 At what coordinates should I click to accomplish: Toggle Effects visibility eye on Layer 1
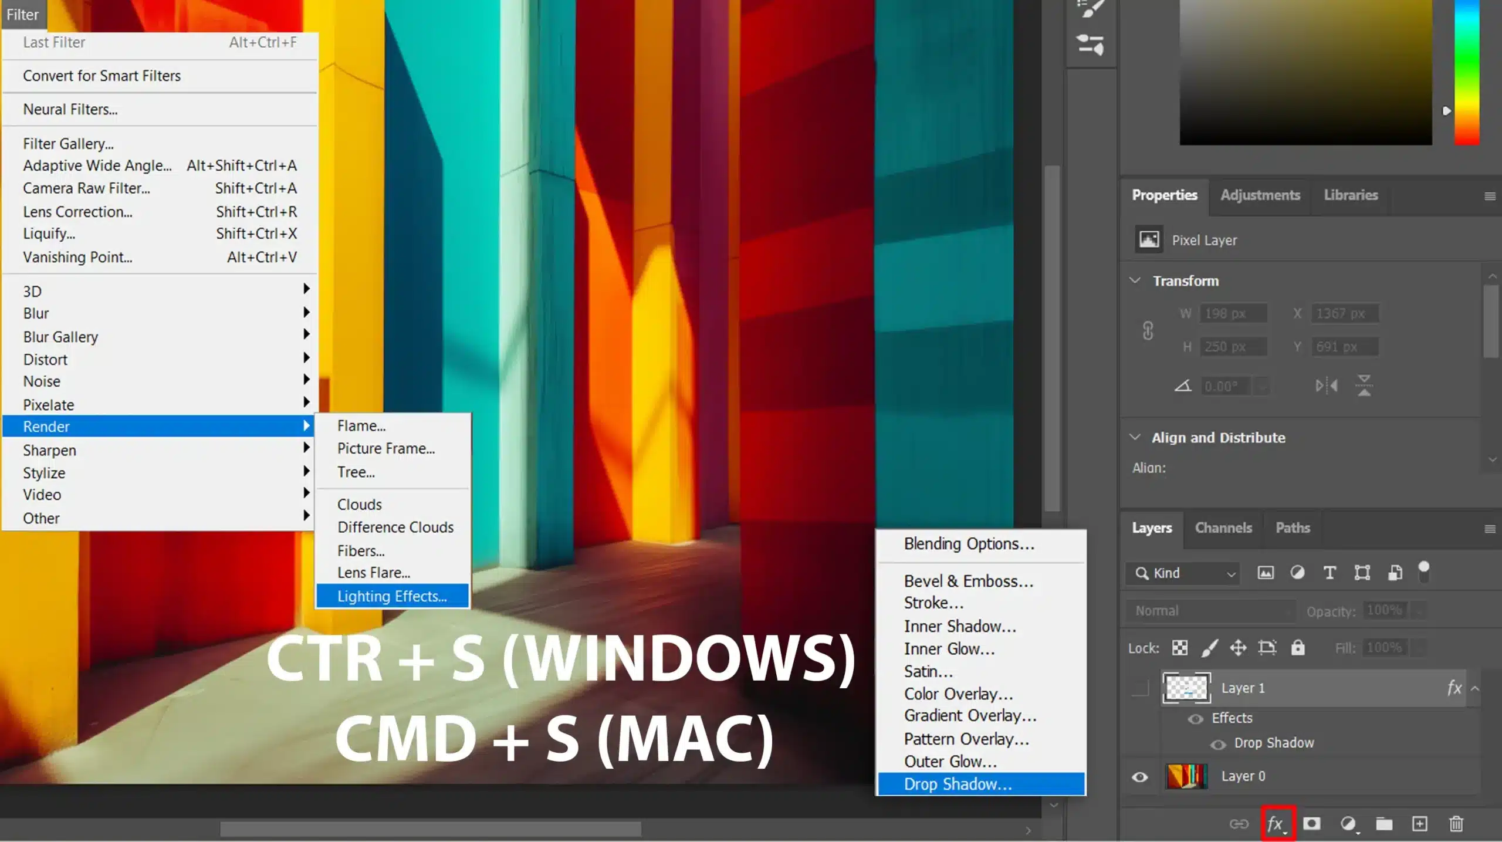1195,719
